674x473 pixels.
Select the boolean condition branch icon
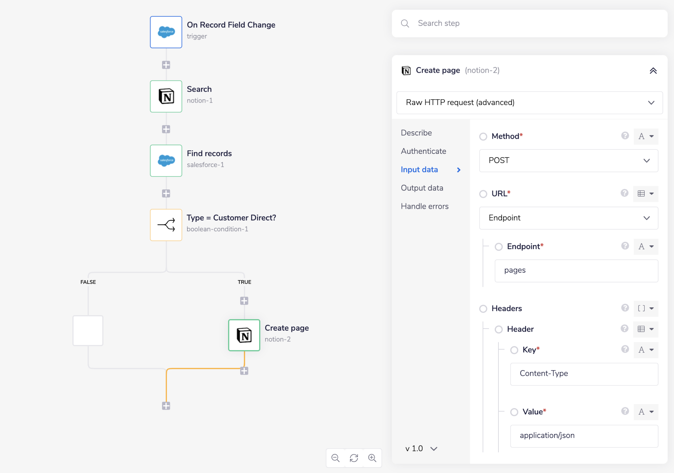pos(166,225)
